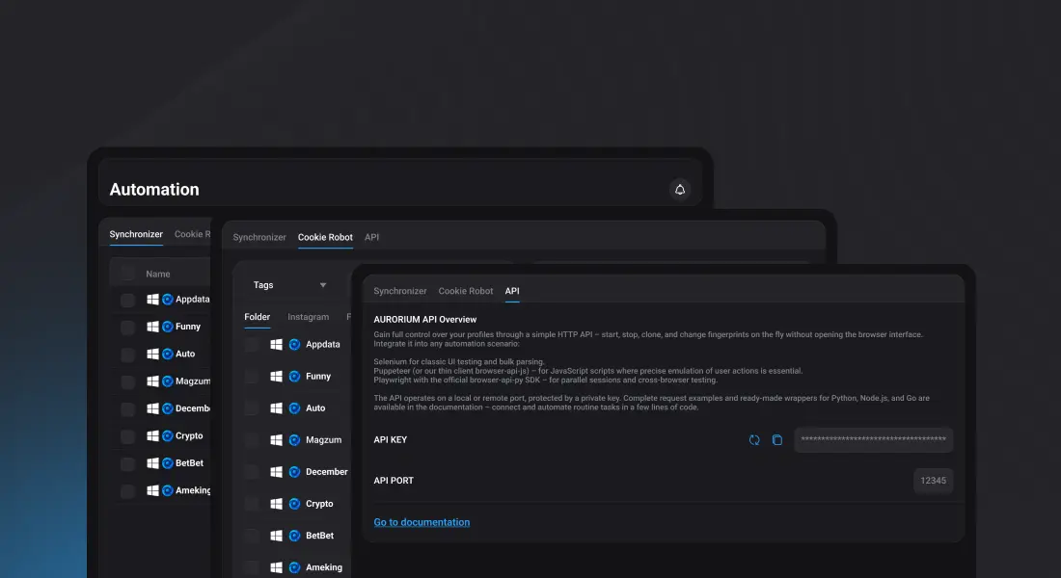This screenshot has width=1061, height=578.
Task: Click the API key field
Action: (x=873, y=440)
